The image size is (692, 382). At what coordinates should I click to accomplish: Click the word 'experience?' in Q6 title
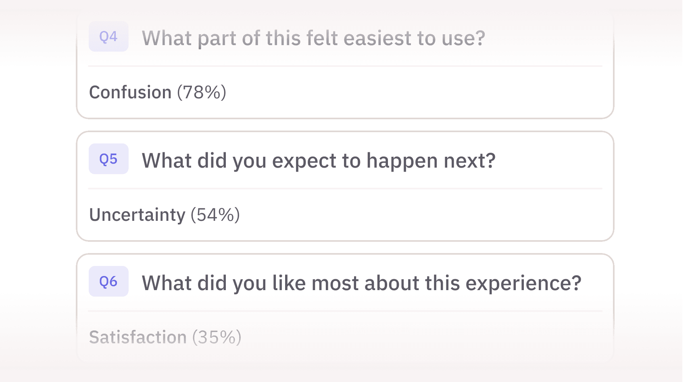coord(523,284)
